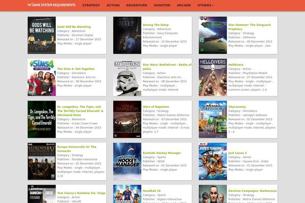Follow the Wars of Napoleon title link

point(156,107)
